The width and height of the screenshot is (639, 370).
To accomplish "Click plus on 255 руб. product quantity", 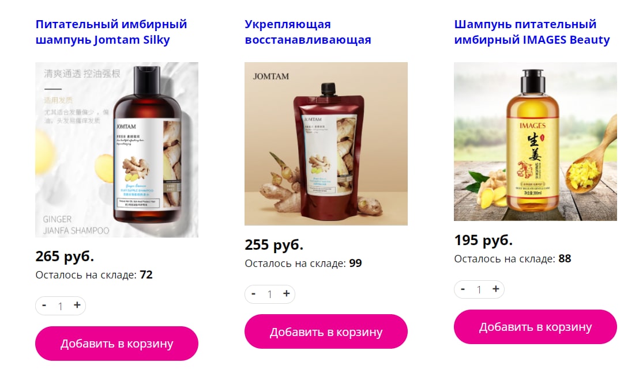I will (287, 293).
